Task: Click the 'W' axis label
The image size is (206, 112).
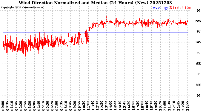Action: coord(198,32)
